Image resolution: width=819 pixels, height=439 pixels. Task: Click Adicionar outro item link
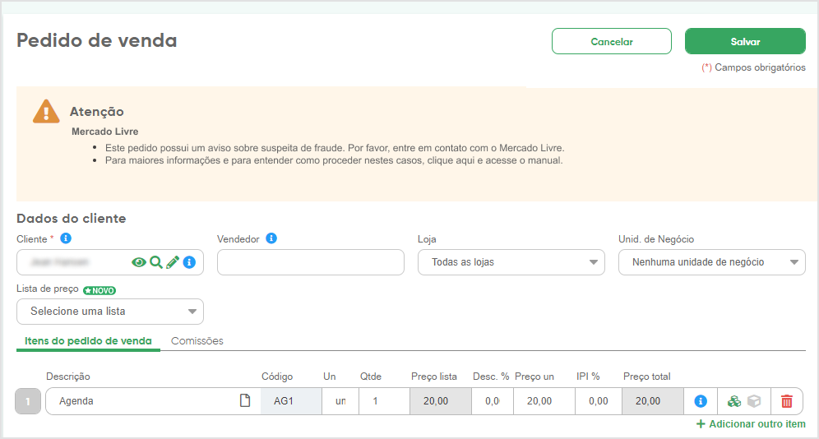click(x=751, y=424)
